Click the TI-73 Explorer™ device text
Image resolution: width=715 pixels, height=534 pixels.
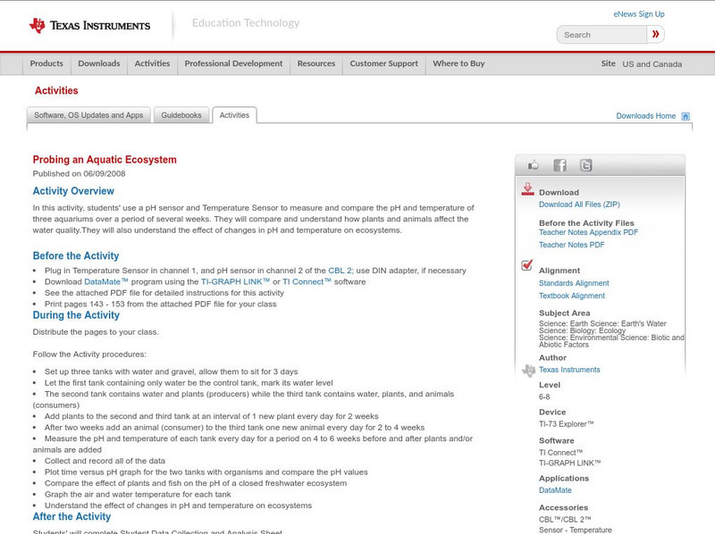coord(567,424)
